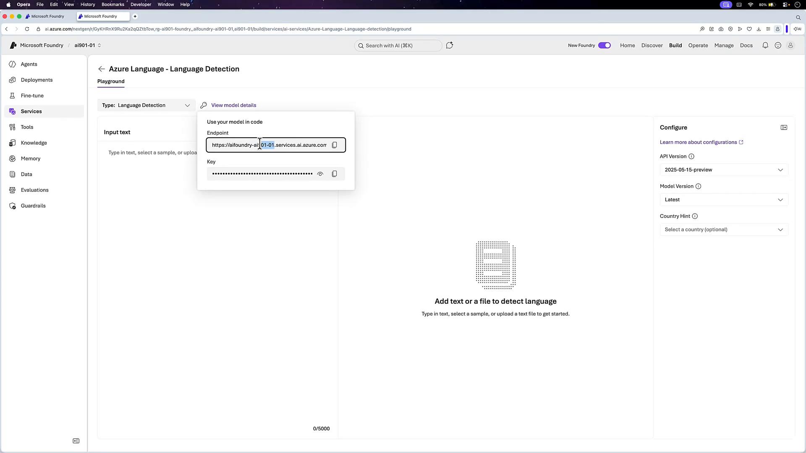Click the Wi-Fi status icon
806x453 pixels.
pyautogui.click(x=751, y=5)
